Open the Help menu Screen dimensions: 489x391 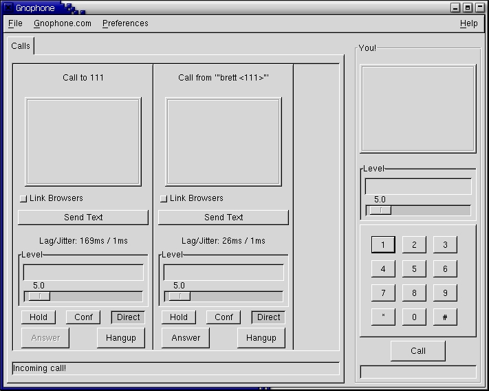click(x=468, y=23)
